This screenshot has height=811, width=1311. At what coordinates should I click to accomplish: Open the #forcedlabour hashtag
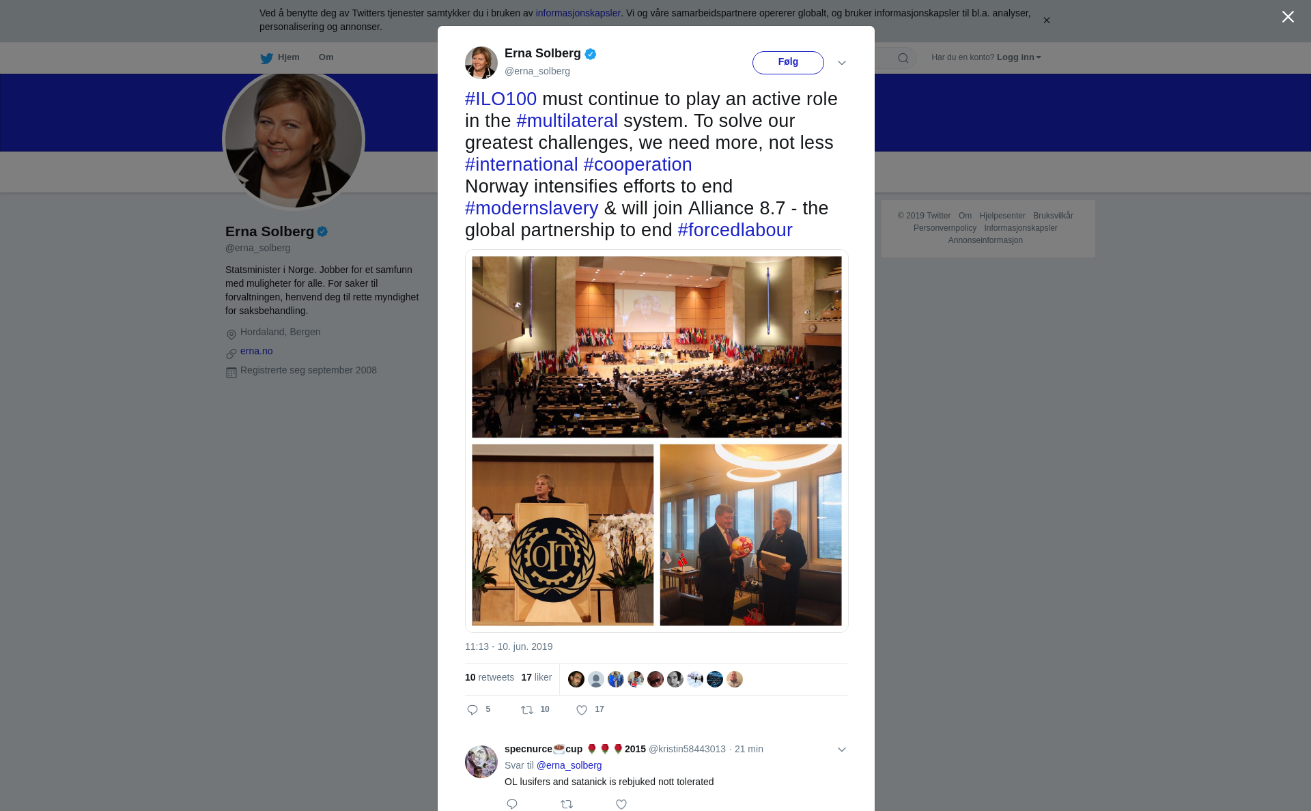735,230
